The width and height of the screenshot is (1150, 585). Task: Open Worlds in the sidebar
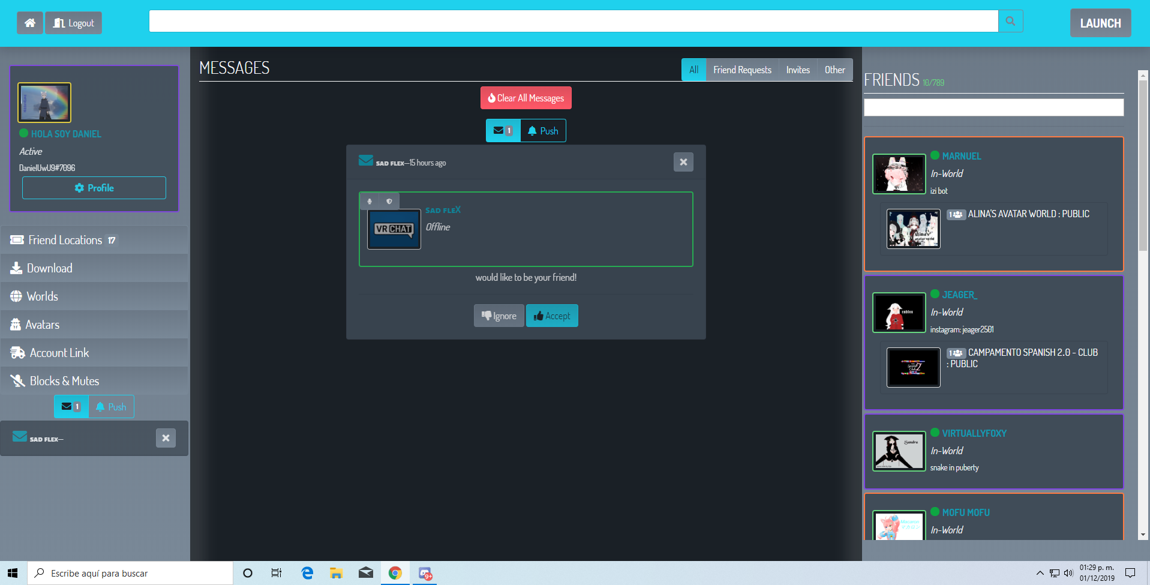94,296
